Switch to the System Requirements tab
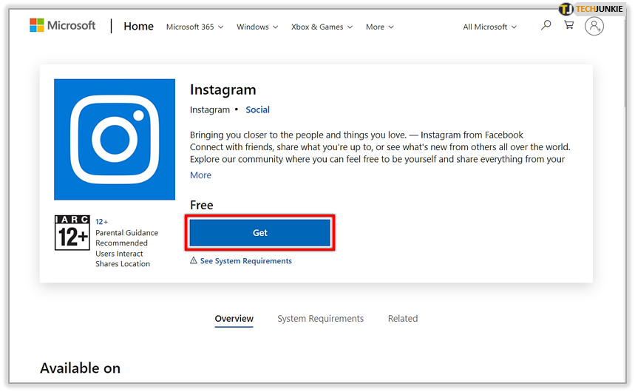Image resolution: width=635 pixels, height=392 pixels. (x=320, y=319)
